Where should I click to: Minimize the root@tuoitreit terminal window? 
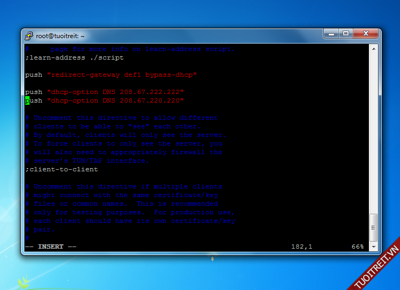[331, 33]
